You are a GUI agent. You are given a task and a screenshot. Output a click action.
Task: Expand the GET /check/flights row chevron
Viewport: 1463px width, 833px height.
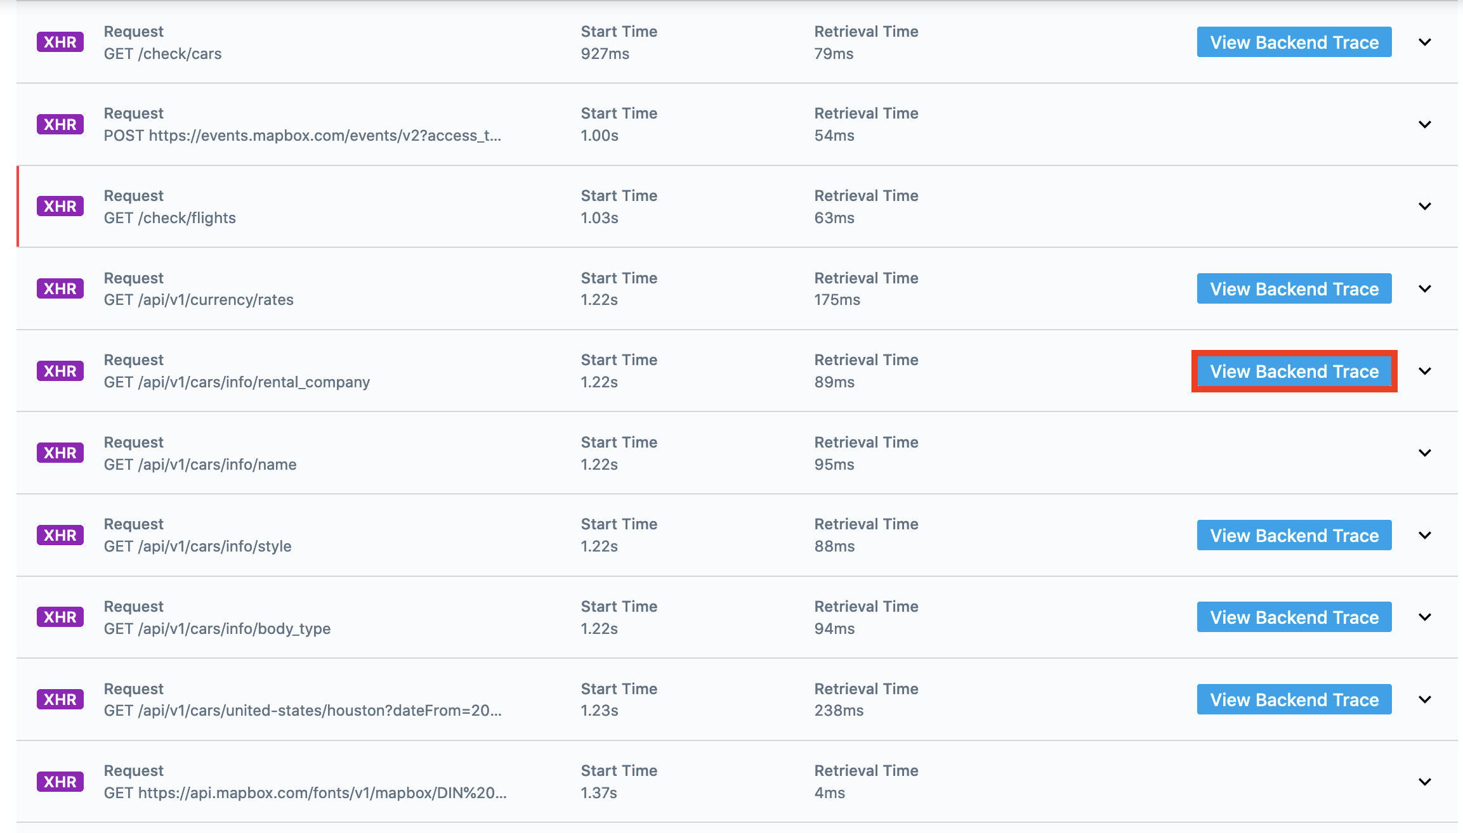1425,207
